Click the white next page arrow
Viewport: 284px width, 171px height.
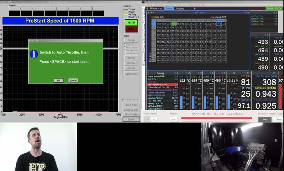[x=194, y=9]
